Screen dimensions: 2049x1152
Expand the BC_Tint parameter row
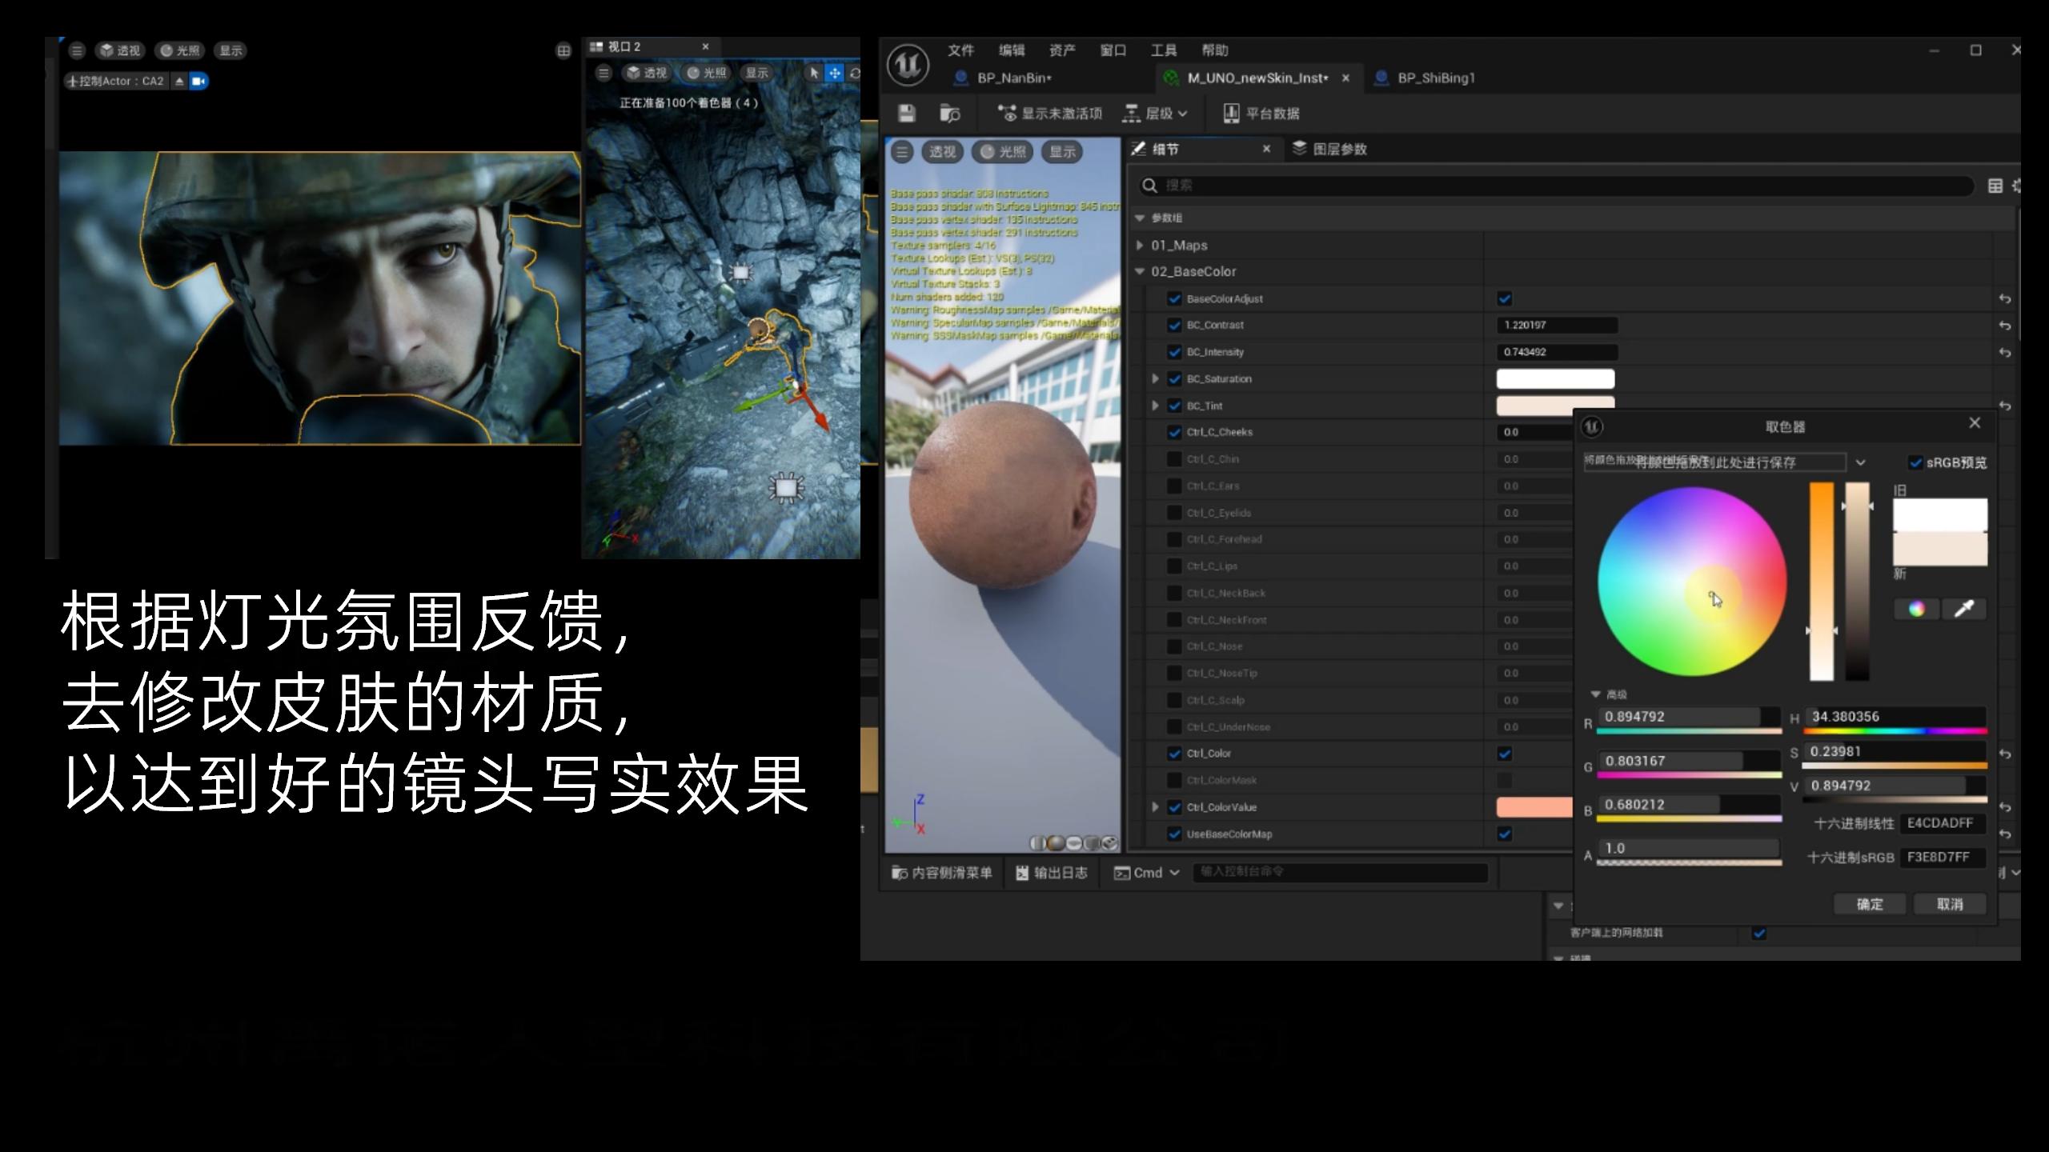(1155, 406)
